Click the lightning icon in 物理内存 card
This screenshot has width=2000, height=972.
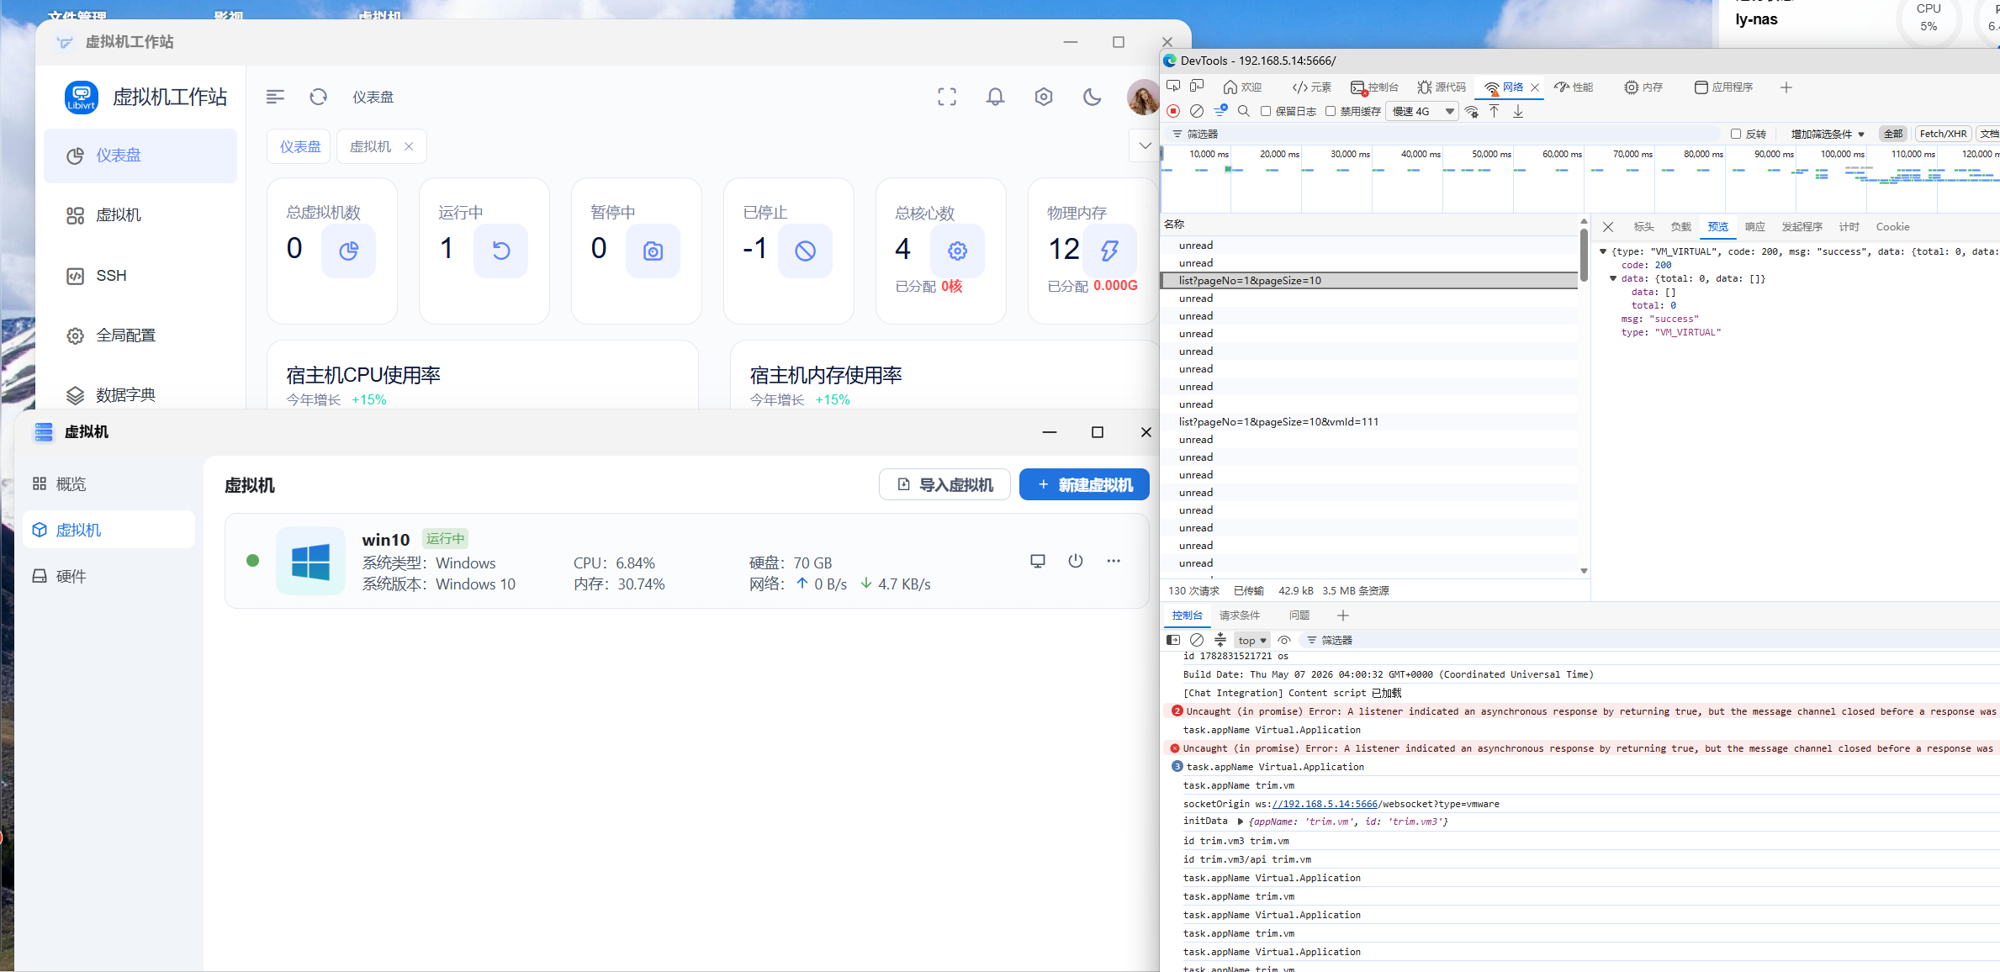[1109, 251]
